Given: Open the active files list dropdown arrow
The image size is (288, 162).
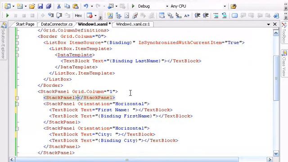Looking at the screenshot, I should tap(268, 24).
